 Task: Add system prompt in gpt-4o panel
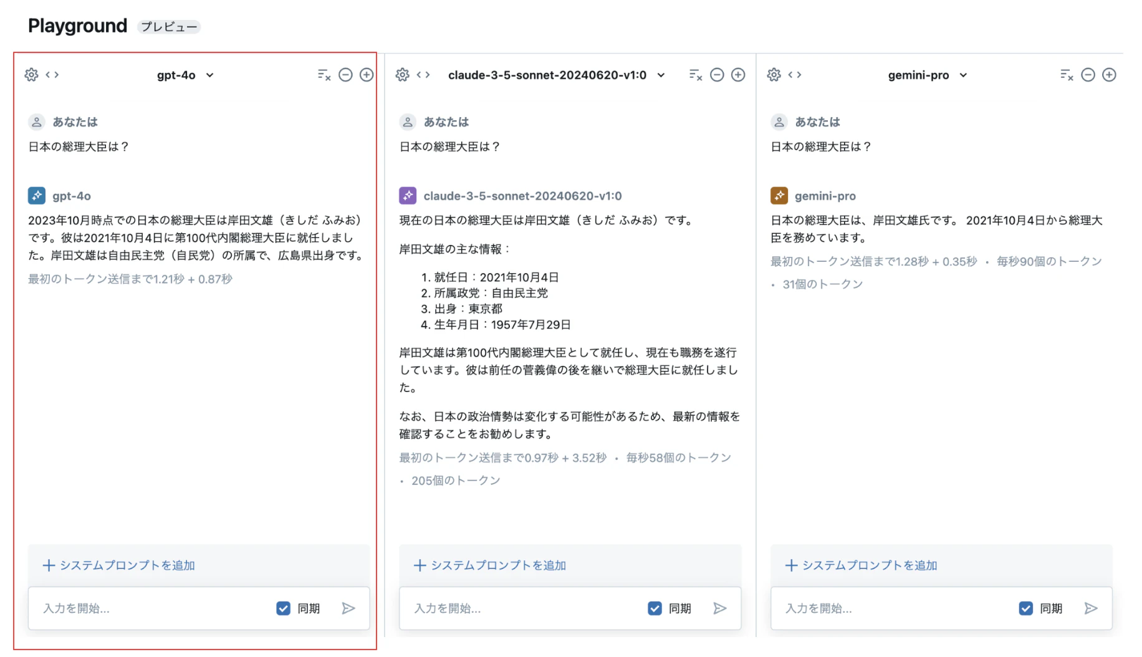[118, 565]
